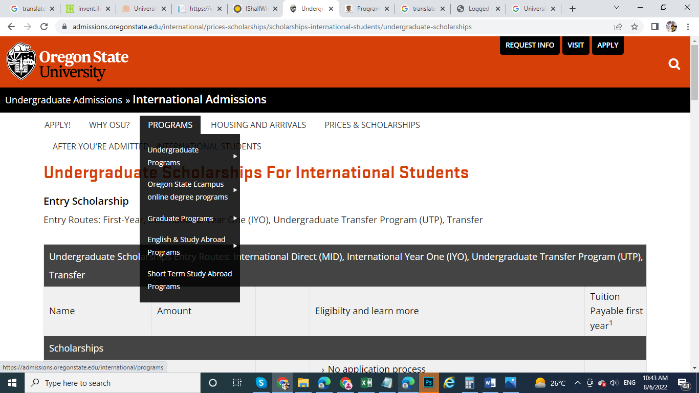Switch to the IShallWin browser tab

click(254, 9)
